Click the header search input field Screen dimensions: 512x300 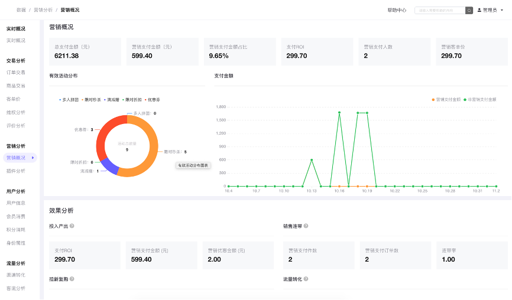pos(439,10)
